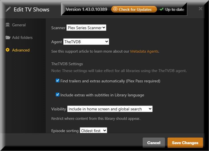Close the Edit TV Shows dialog

(200, 9)
